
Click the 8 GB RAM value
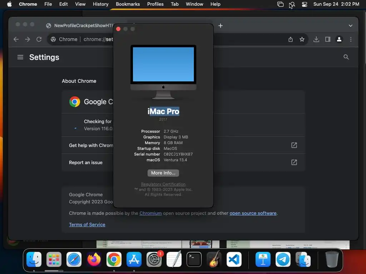coord(173,143)
